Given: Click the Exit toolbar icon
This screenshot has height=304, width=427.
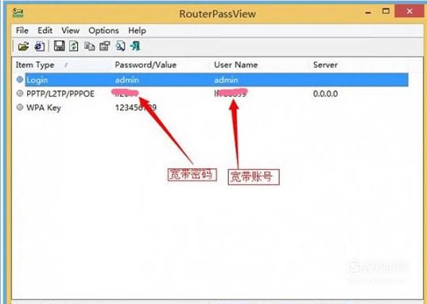Looking at the screenshot, I should 135,46.
